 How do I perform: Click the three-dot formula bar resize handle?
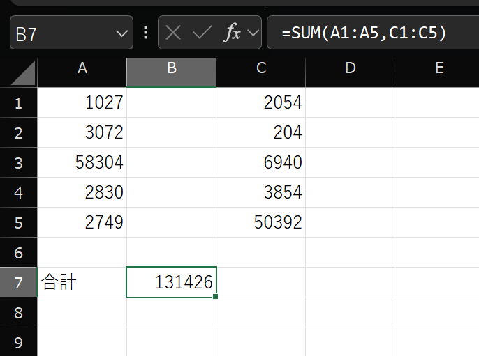pyautogui.click(x=145, y=33)
